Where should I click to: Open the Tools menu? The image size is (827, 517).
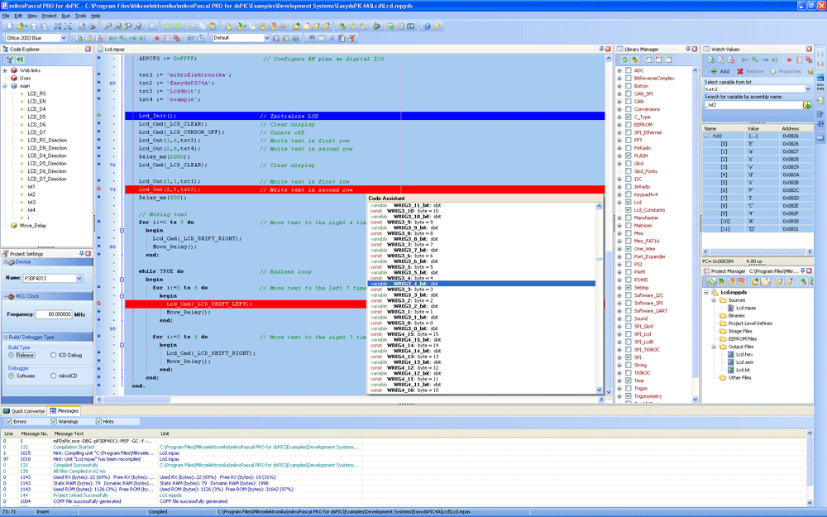[80, 16]
